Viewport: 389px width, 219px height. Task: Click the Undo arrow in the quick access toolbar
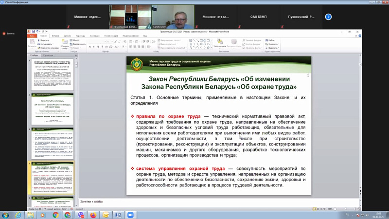point(37,32)
